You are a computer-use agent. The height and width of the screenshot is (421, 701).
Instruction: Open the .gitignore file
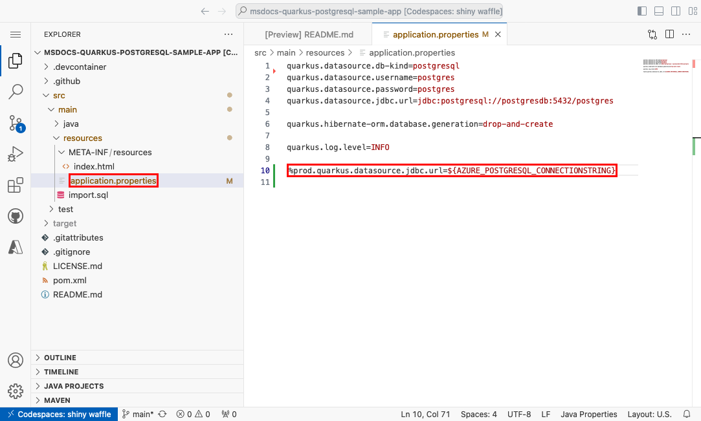pyautogui.click(x=137, y=252)
